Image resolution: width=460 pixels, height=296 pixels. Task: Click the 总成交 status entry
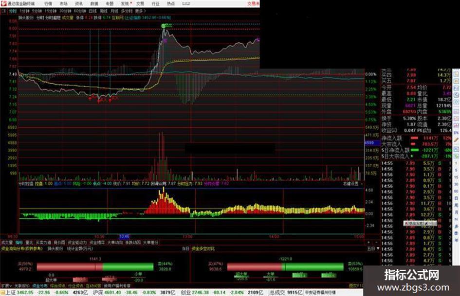pyautogui.click(x=286, y=293)
